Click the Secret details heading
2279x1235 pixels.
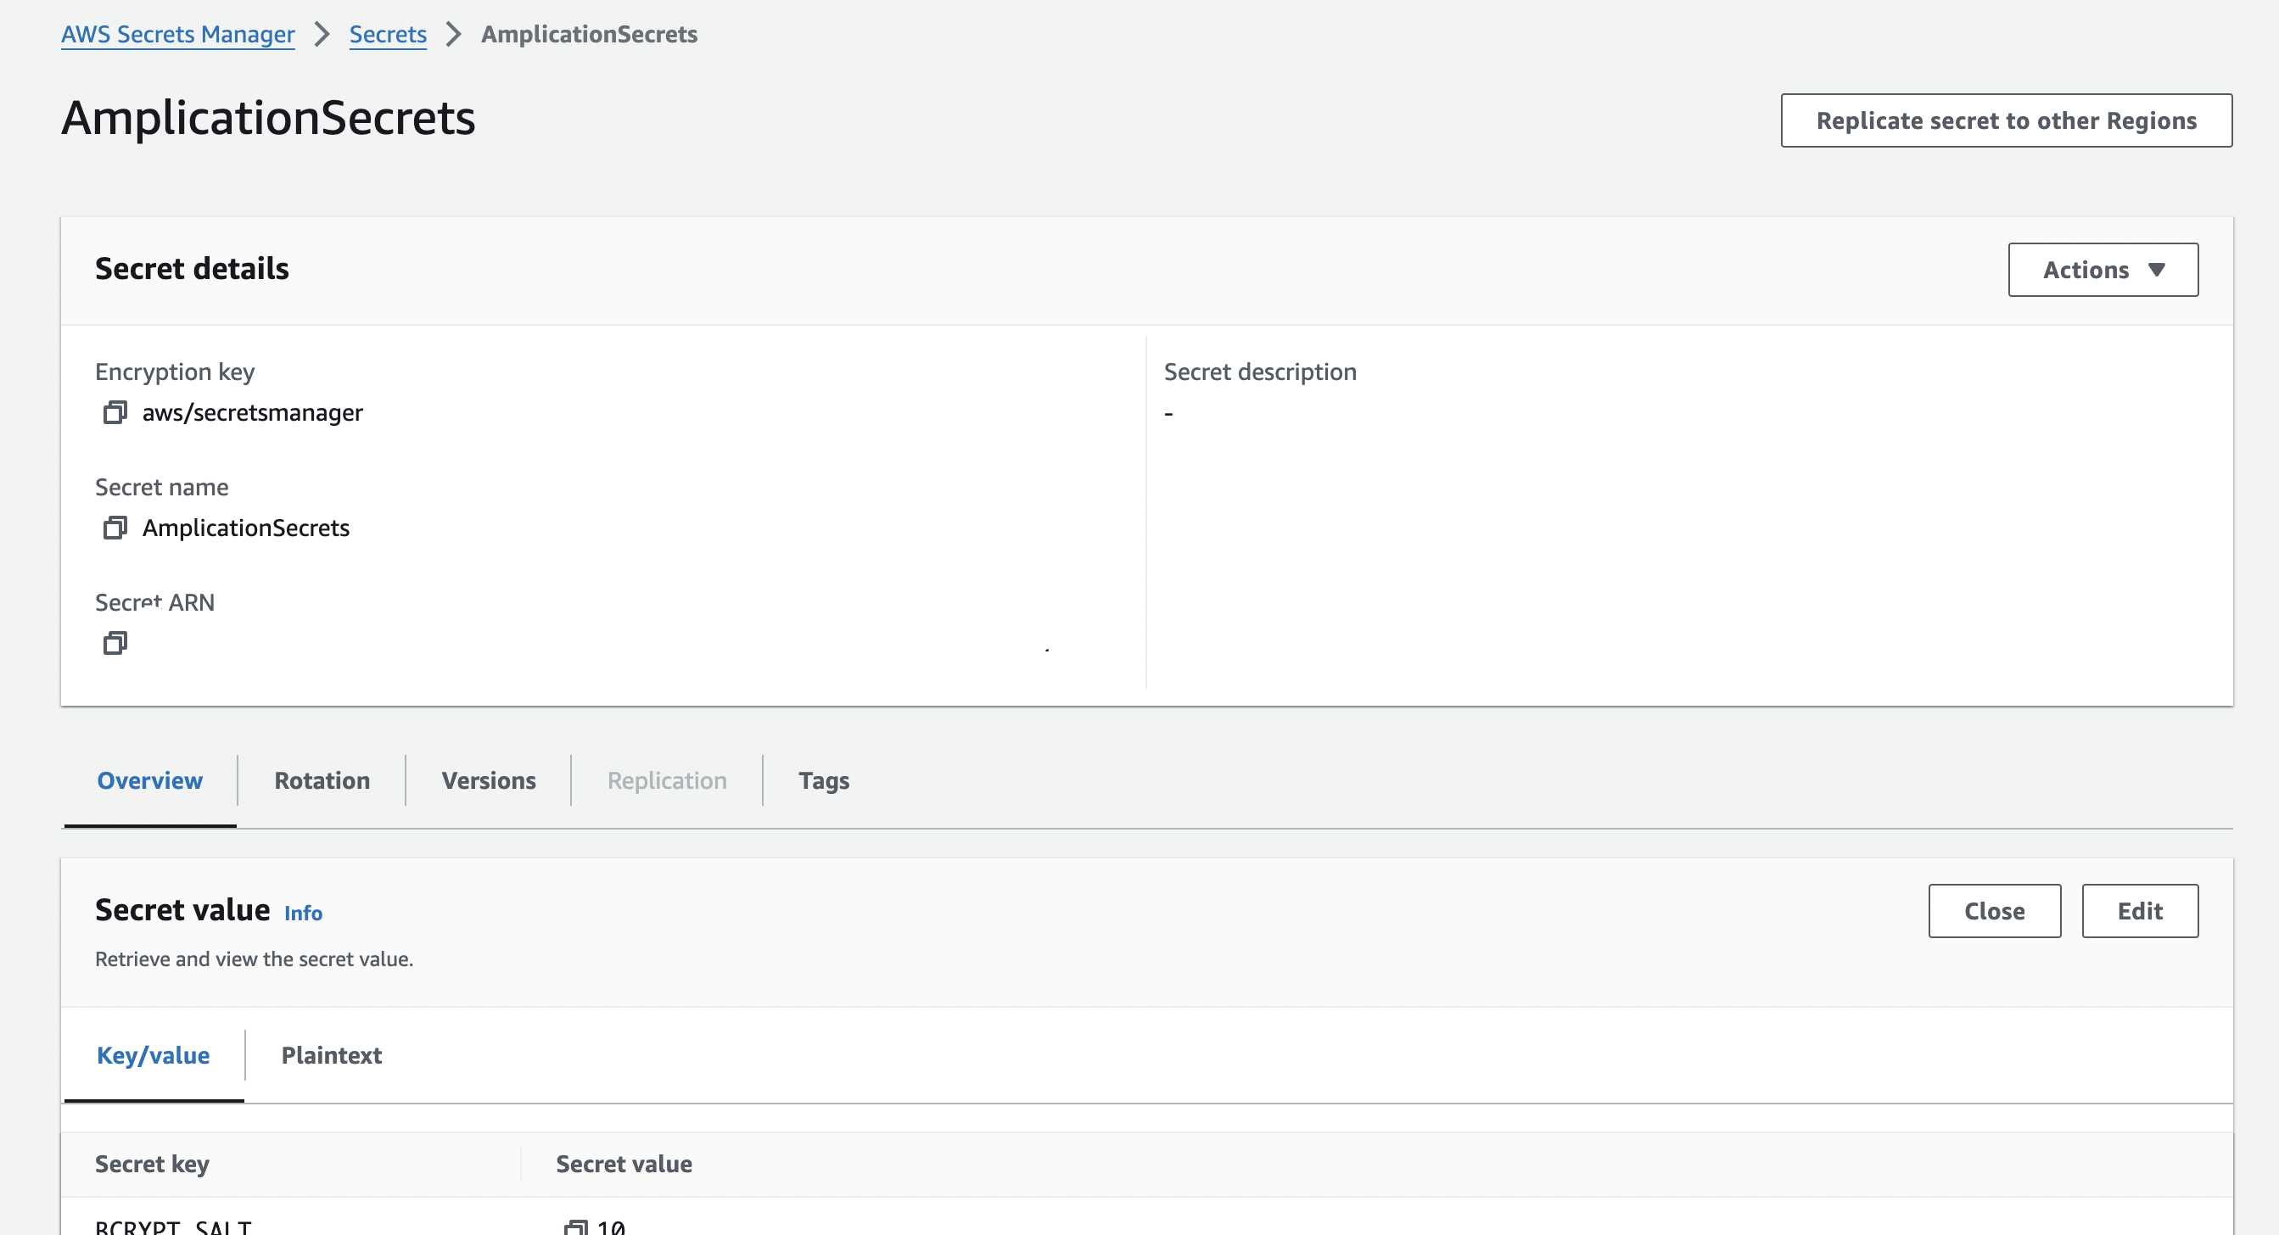(192, 269)
